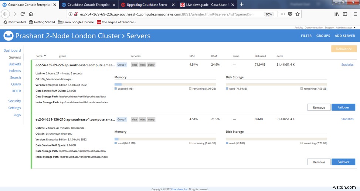Click the group column header
Viewport: 360px width, 191px height.
[x=62, y=56]
